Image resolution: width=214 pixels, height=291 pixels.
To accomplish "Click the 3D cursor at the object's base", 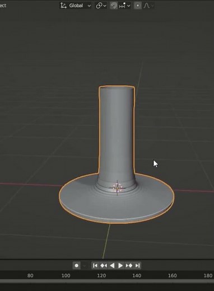I will (x=117, y=188).
